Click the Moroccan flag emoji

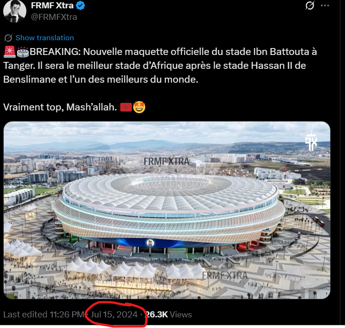click(x=126, y=107)
